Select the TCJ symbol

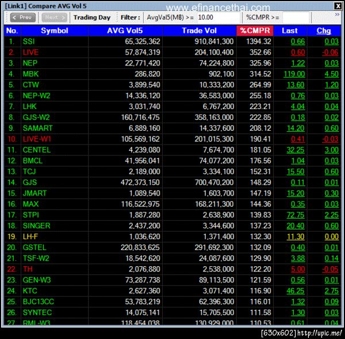coord(29,172)
